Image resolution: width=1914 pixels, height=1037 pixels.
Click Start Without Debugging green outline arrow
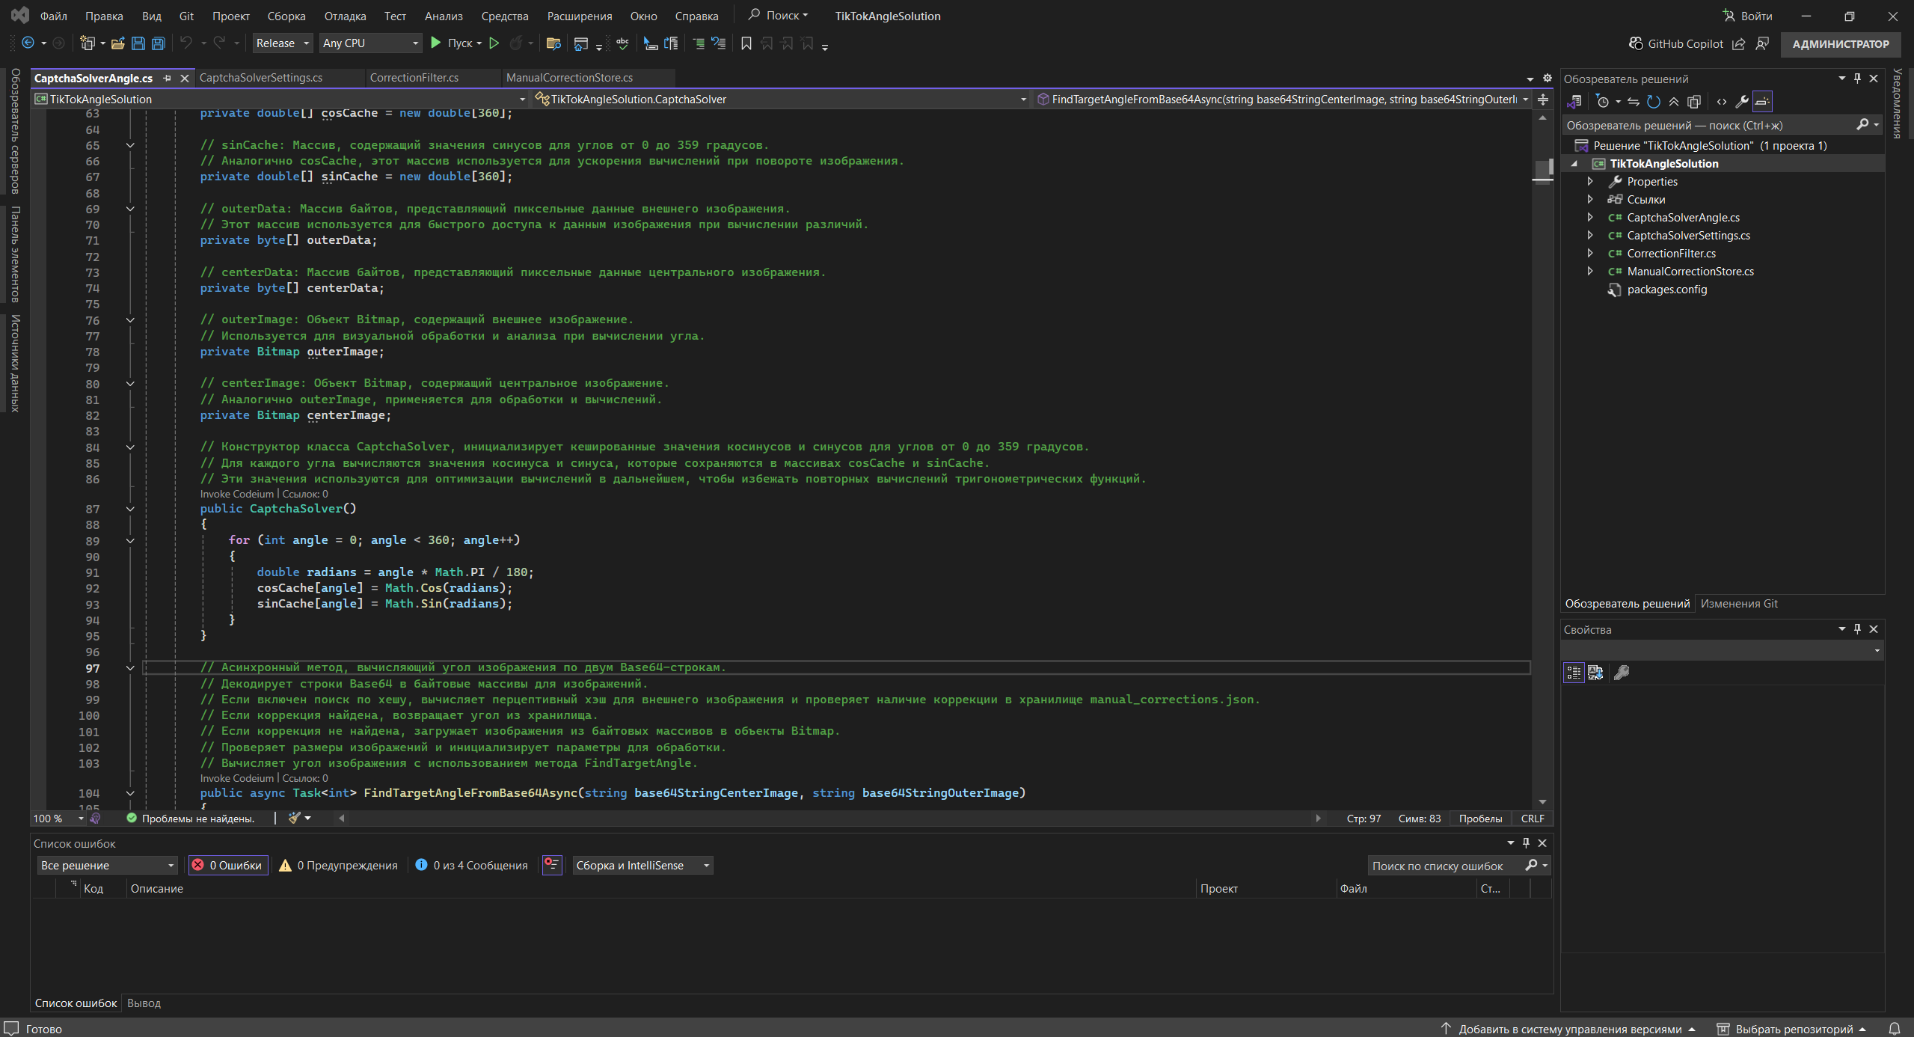coord(494,43)
